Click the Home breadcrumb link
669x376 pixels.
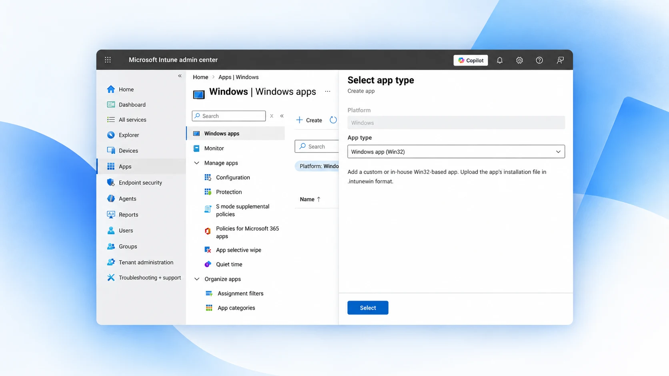click(x=200, y=77)
